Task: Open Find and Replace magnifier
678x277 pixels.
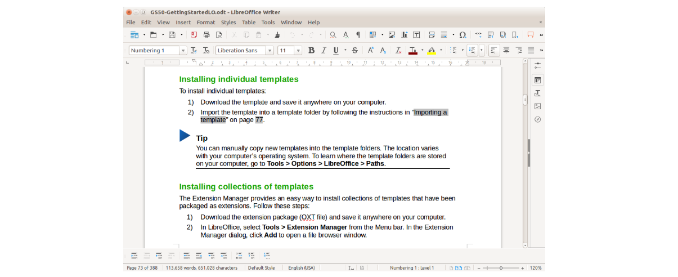Action: click(x=333, y=35)
